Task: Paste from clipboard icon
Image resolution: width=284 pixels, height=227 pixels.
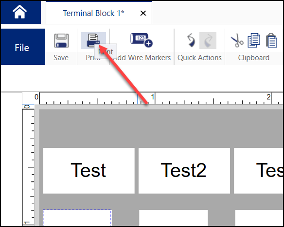Action: point(271,40)
